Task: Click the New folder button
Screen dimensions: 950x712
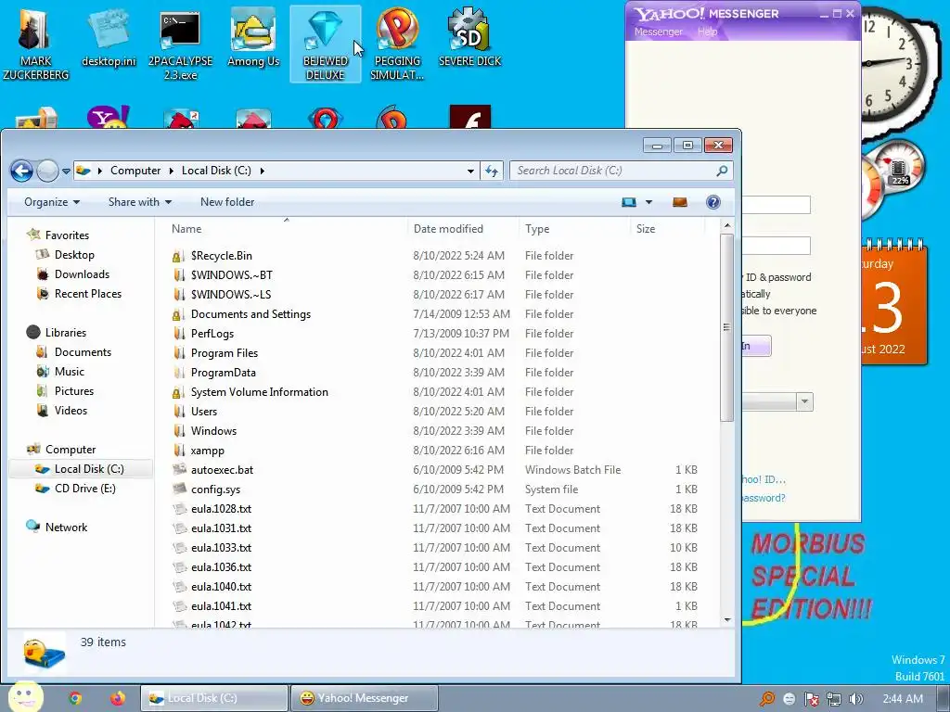Action: (x=227, y=202)
